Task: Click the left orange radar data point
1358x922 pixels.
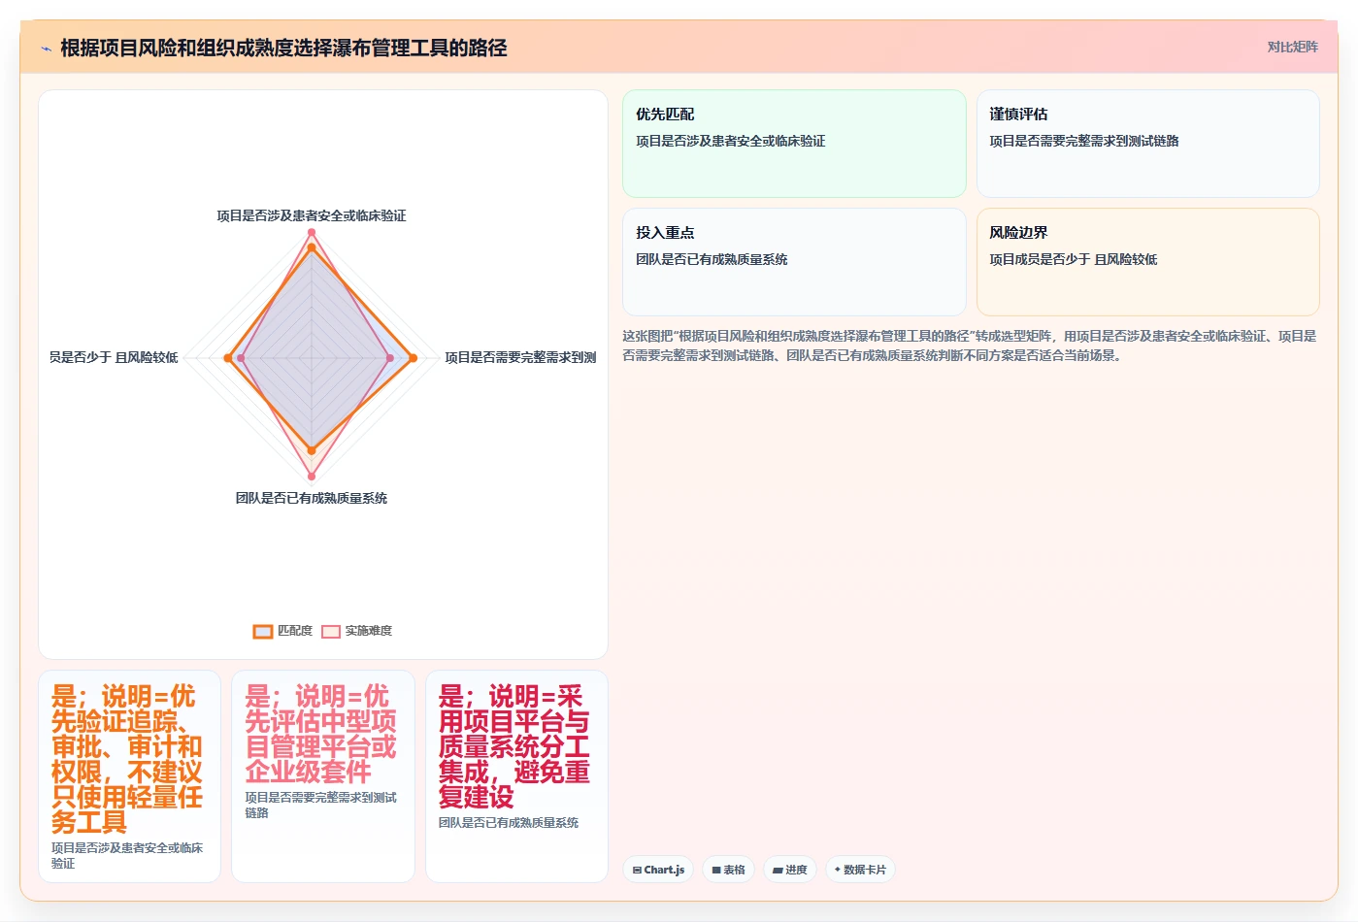Action: click(x=228, y=358)
